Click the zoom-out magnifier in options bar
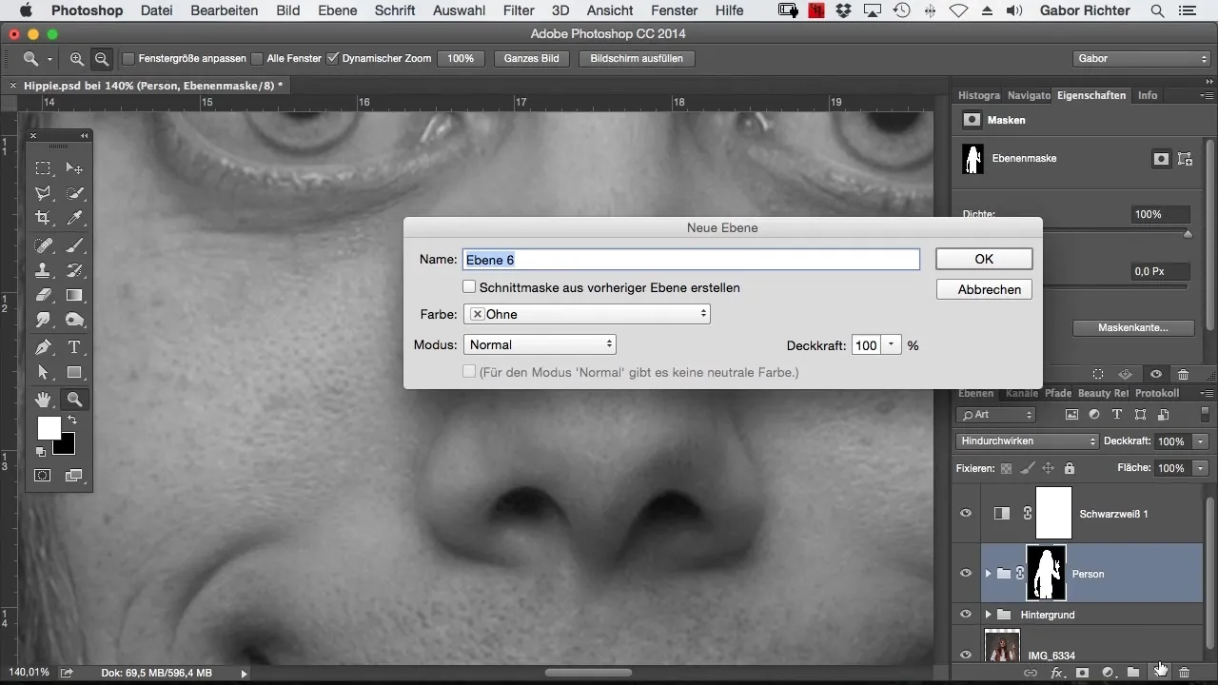Image resolution: width=1218 pixels, height=685 pixels. click(102, 59)
